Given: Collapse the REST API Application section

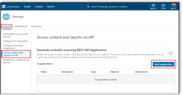Looking at the screenshot, I should [171, 53].
